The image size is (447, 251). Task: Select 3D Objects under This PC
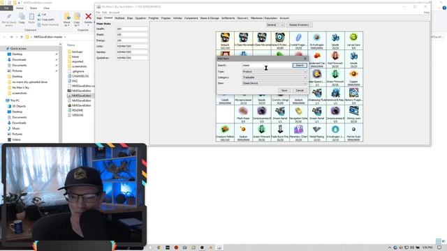click(19, 106)
